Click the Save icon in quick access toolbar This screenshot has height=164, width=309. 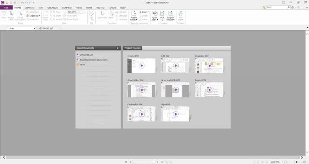point(11,3)
